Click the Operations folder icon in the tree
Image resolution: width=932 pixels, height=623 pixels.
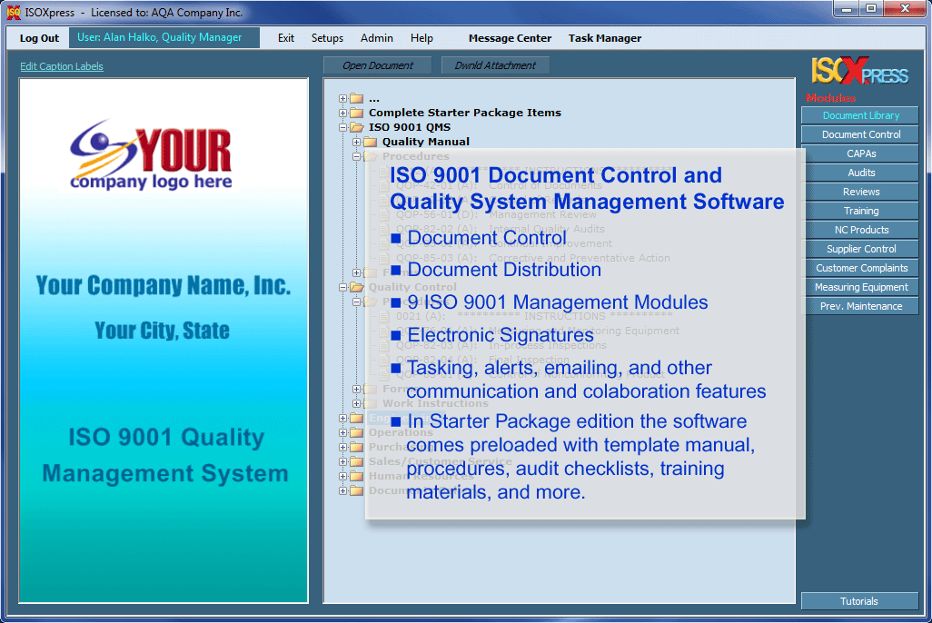point(356,432)
